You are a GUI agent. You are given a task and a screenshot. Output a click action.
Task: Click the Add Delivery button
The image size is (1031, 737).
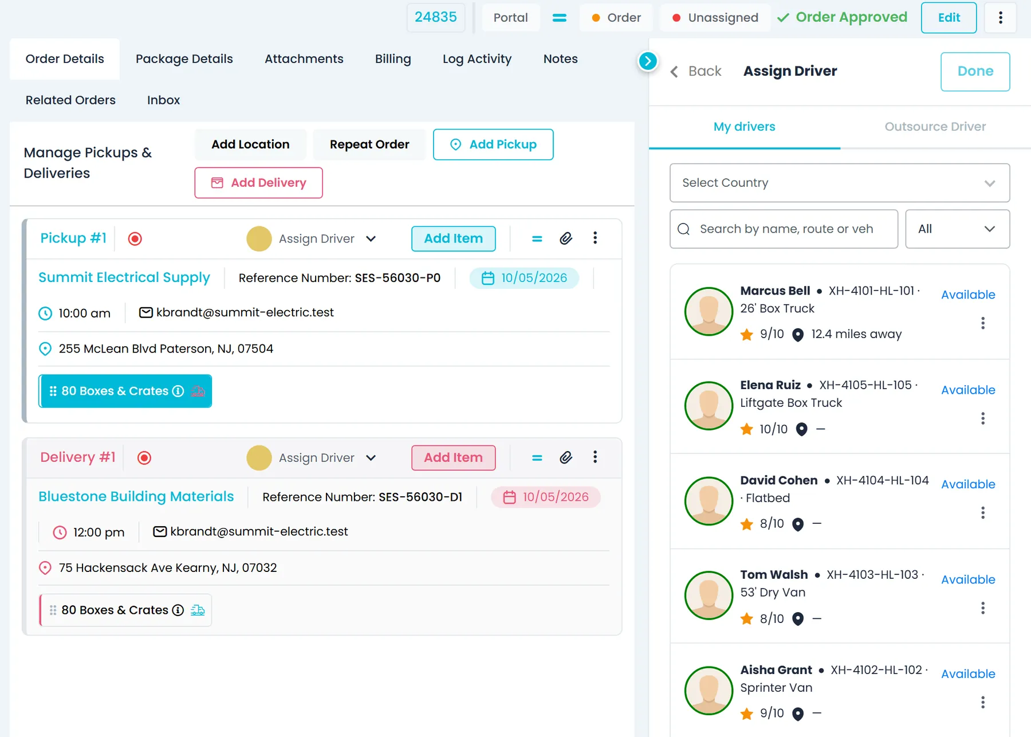[258, 183]
